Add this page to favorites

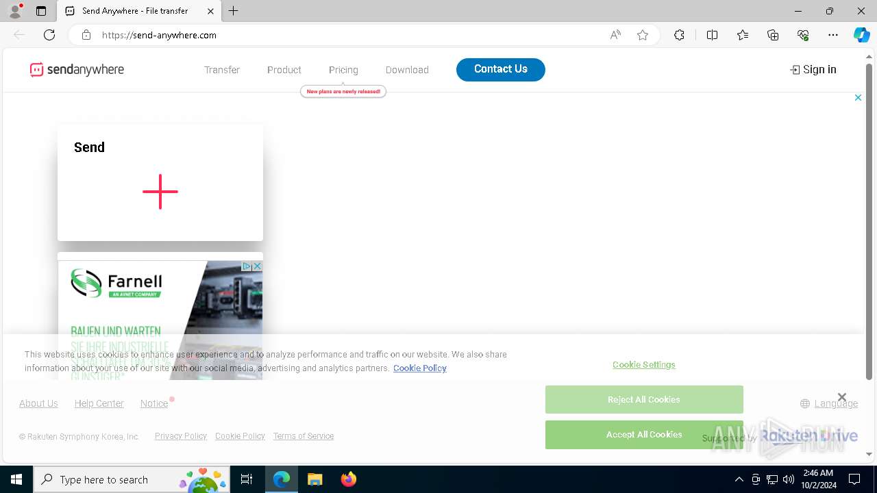pyautogui.click(x=643, y=35)
